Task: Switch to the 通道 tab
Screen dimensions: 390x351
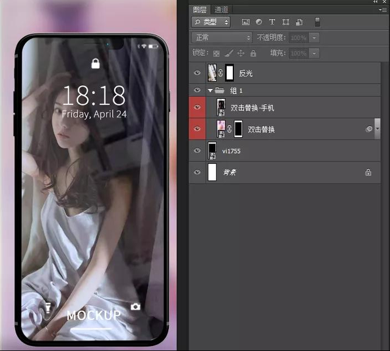Action: tap(221, 10)
